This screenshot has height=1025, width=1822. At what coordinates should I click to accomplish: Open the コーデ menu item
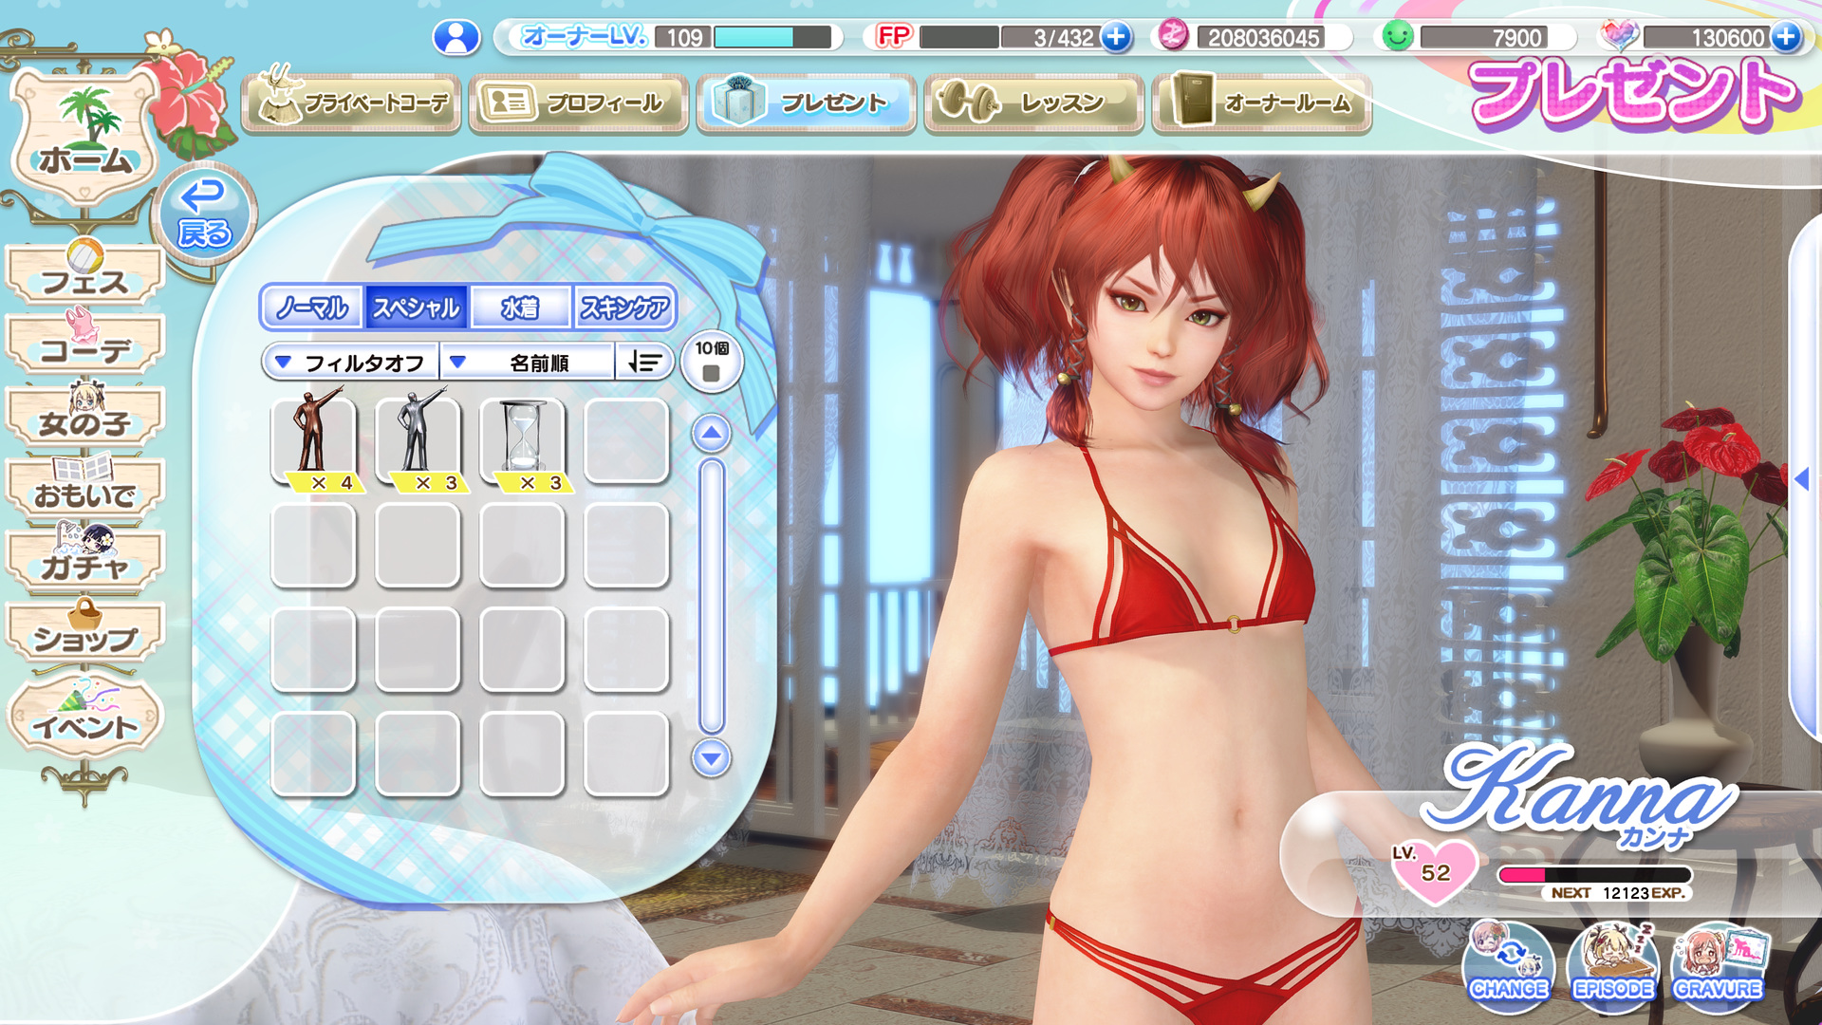tap(84, 344)
